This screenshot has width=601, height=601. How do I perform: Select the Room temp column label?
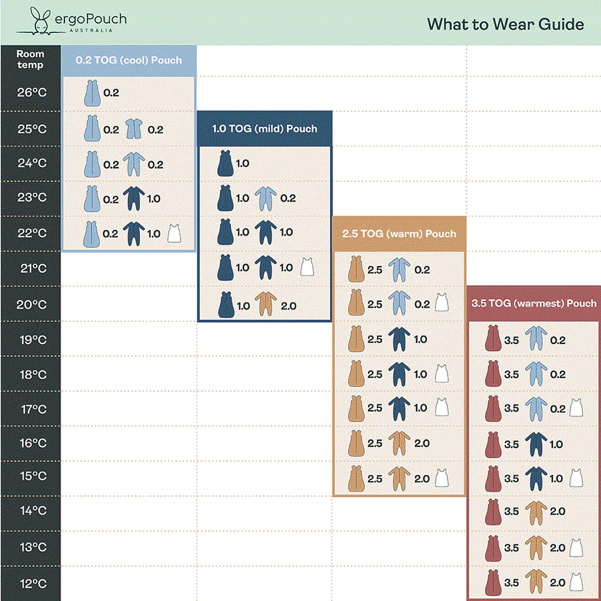coord(30,60)
